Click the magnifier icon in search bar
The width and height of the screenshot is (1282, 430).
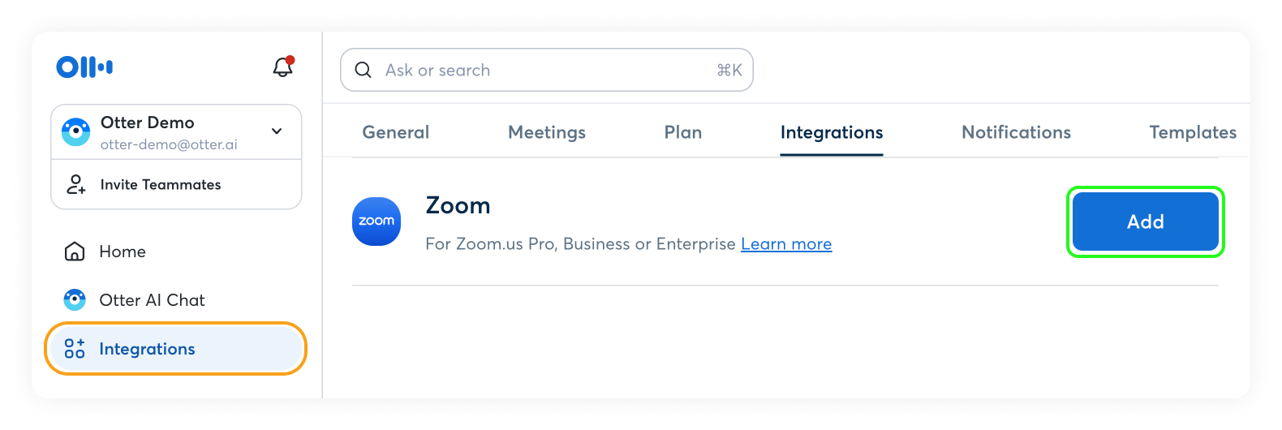click(x=364, y=71)
